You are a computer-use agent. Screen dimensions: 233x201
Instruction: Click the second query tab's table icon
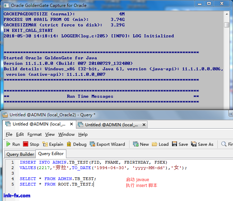pos(80,125)
